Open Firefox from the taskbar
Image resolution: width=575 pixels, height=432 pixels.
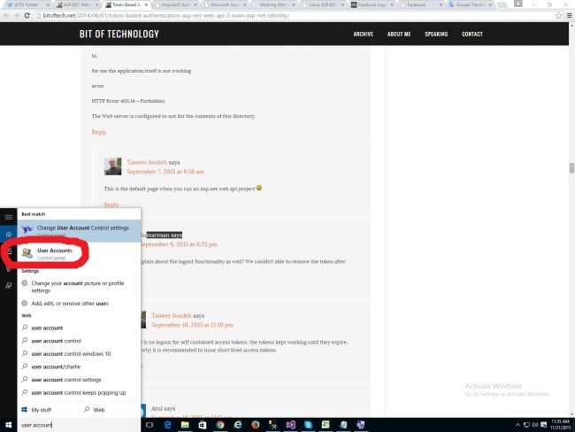pyautogui.click(x=256, y=425)
